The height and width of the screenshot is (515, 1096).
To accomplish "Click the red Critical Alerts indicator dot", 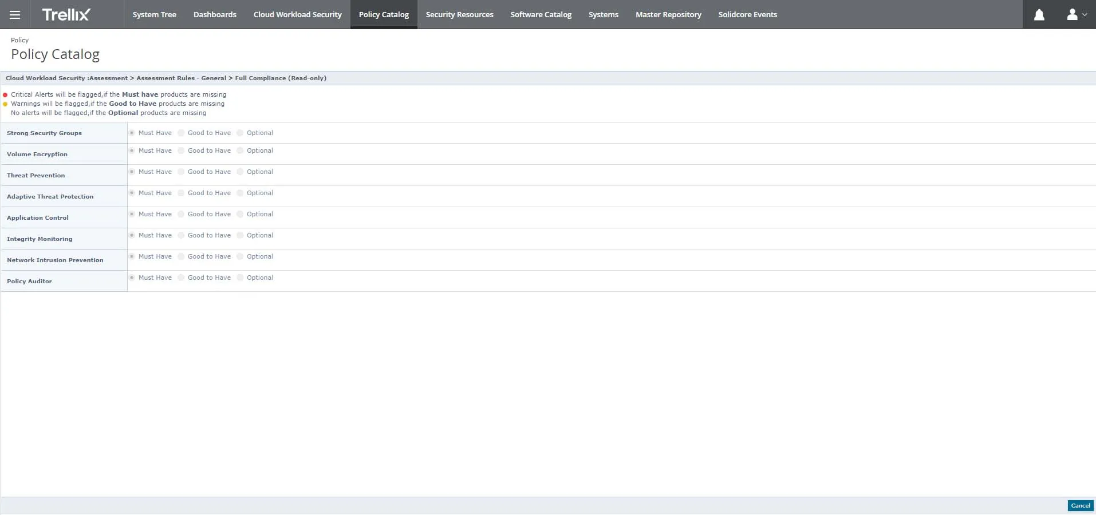I will click(x=5, y=95).
